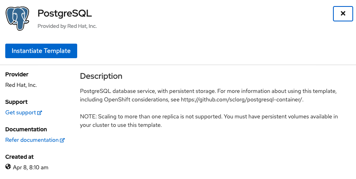The height and width of the screenshot is (179, 356).
Task: Click the Created at label
Action: click(19, 157)
